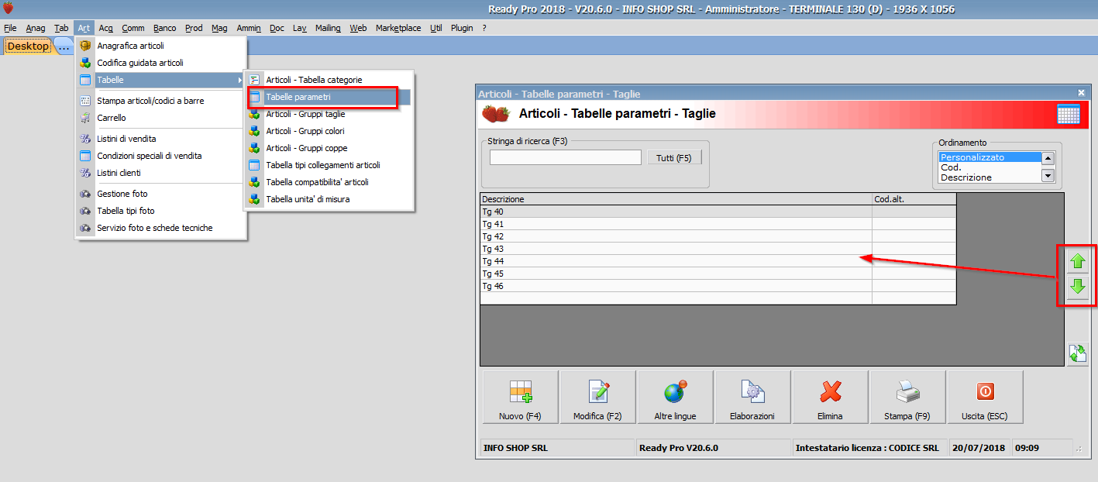Open Anagrafica articoli from the Art menu

[161, 46]
